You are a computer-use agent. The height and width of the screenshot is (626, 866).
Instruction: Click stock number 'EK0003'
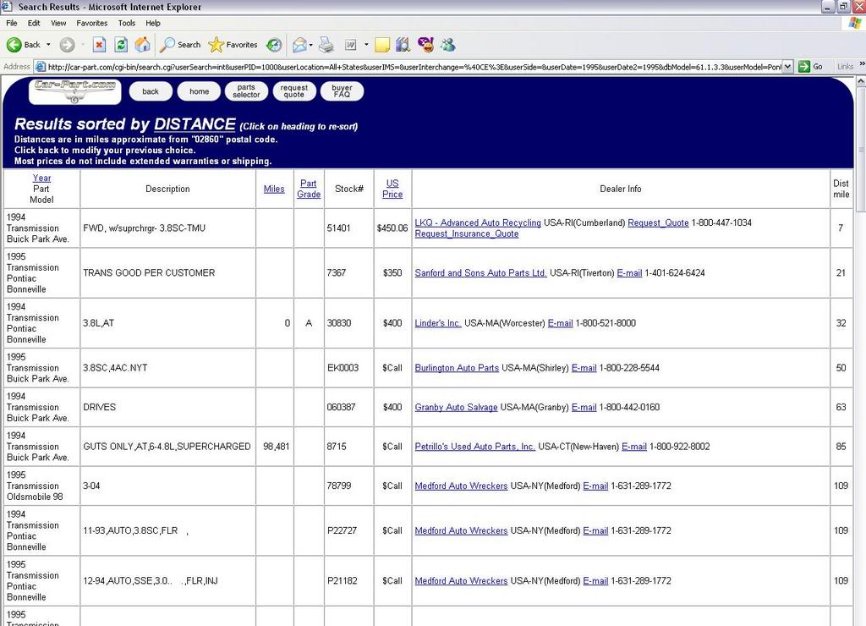[x=343, y=368]
